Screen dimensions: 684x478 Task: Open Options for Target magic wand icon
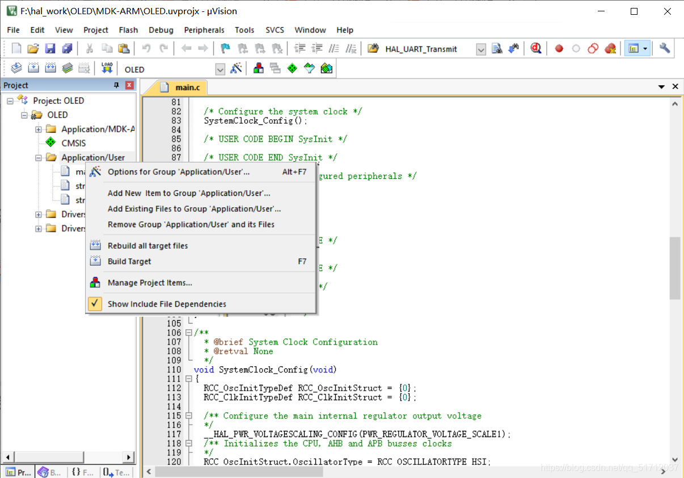click(x=237, y=69)
